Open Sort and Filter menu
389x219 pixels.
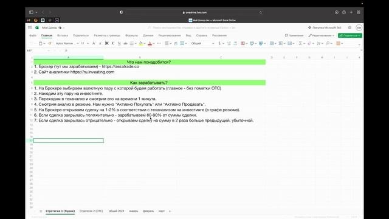(x=320, y=43)
